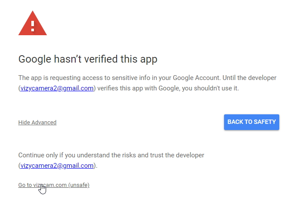Open the developer email link in the top paragraph
This screenshot has width=298, height=203.
click(57, 88)
